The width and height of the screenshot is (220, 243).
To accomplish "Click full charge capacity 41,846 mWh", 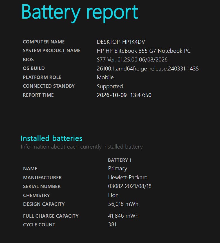I will (x=123, y=216).
